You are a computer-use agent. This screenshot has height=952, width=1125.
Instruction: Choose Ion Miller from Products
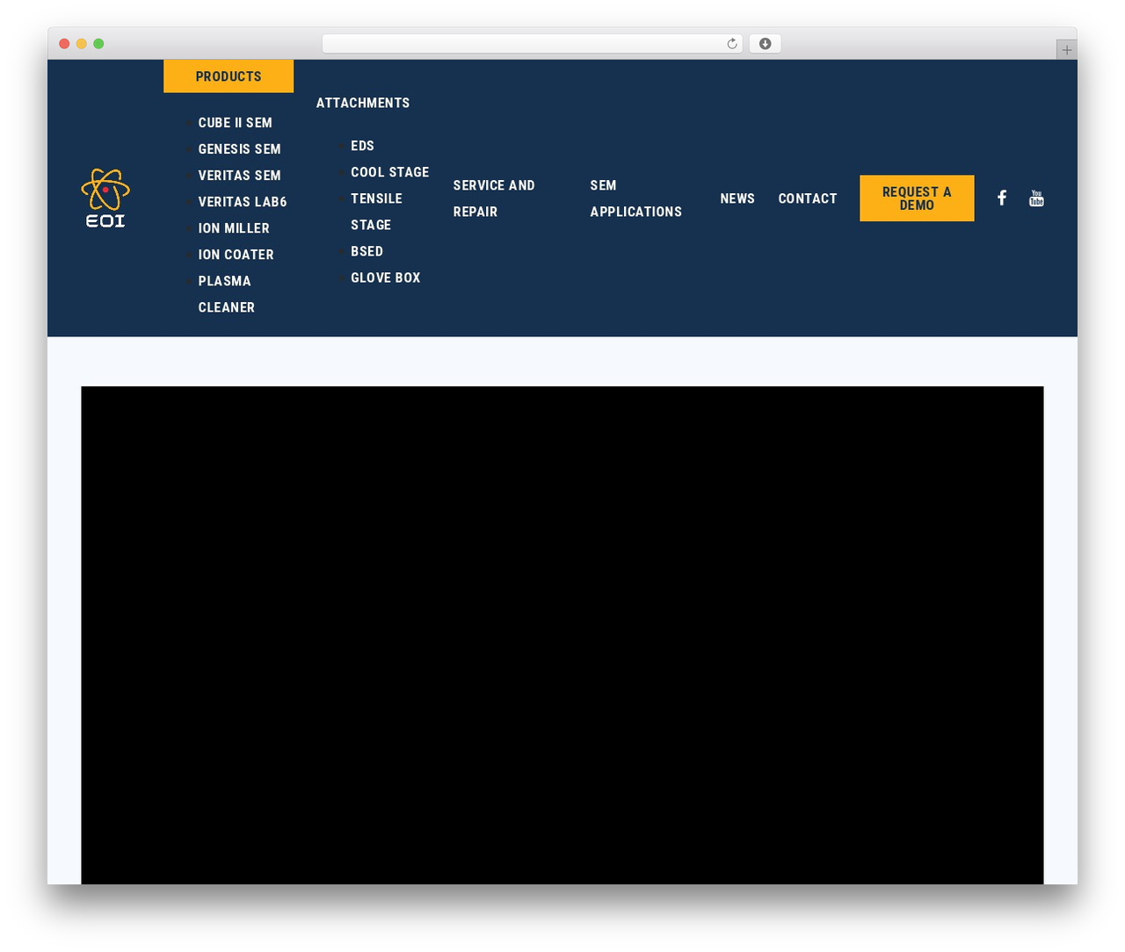pos(234,228)
